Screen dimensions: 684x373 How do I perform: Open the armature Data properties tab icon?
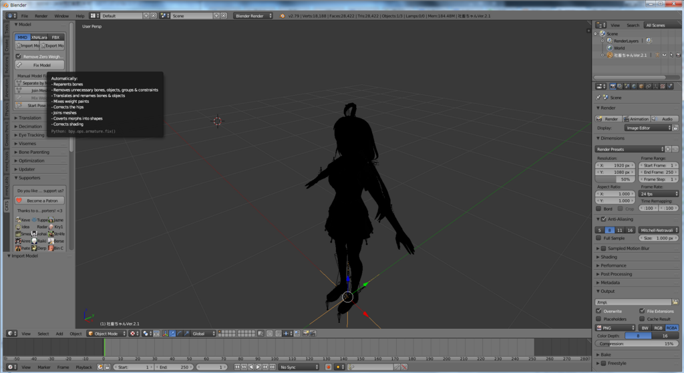(655, 86)
